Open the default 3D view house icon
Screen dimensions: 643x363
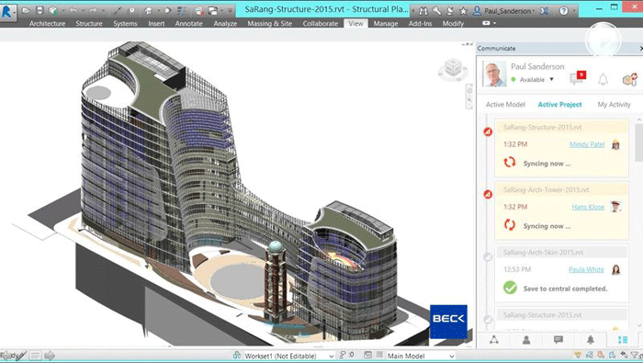(149, 11)
